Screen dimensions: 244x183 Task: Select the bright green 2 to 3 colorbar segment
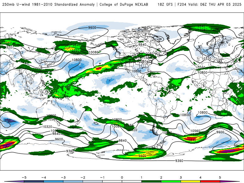[171, 181]
